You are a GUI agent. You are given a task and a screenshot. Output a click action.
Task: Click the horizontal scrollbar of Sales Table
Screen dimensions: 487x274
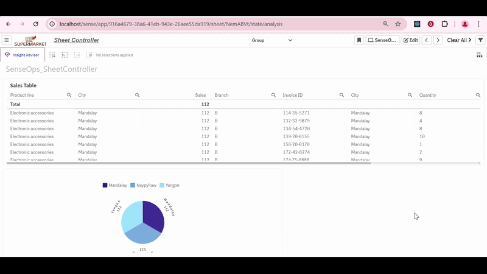click(189, 163)
